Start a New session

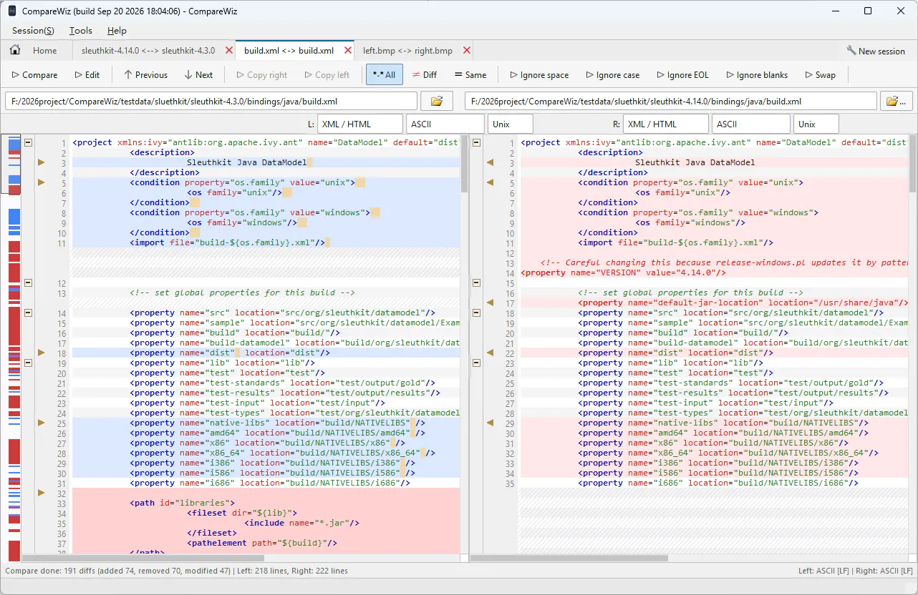[876, 51]
